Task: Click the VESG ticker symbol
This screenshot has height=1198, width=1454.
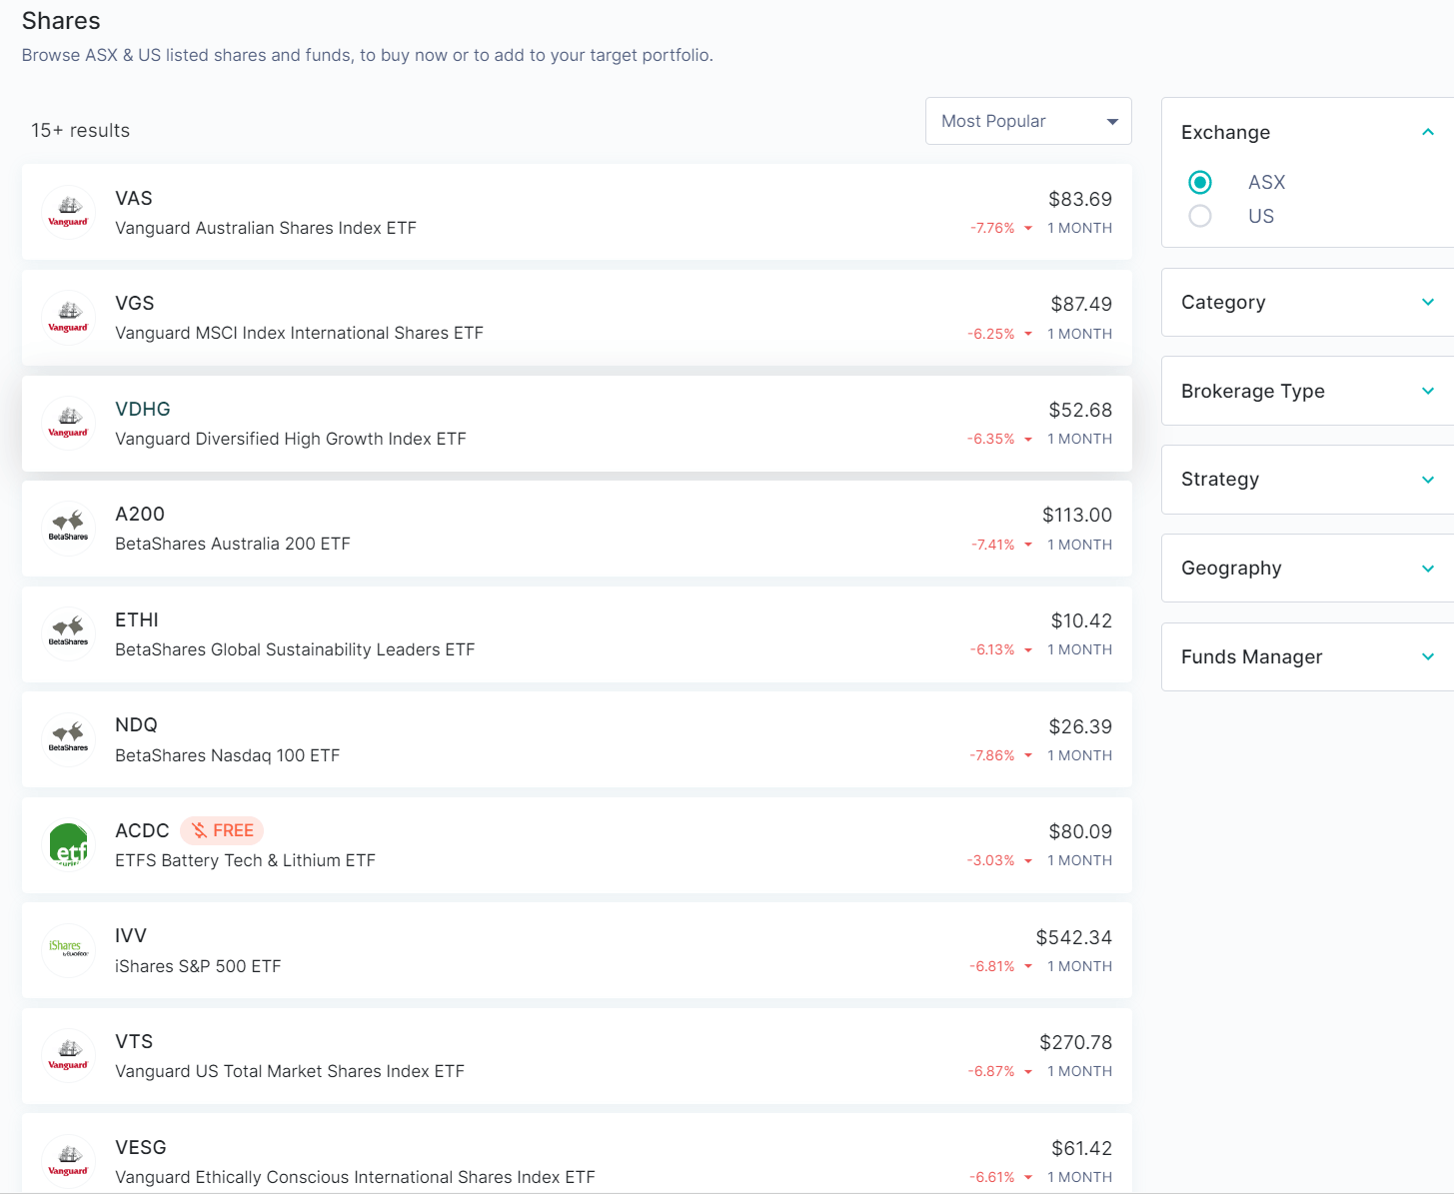Action: (141, 1147)
